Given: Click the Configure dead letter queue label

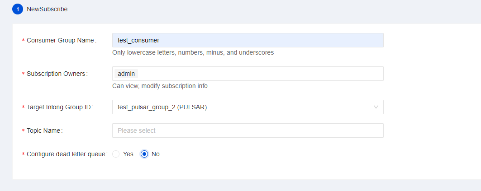Looking at the screenshot, I should pos(66,154).
